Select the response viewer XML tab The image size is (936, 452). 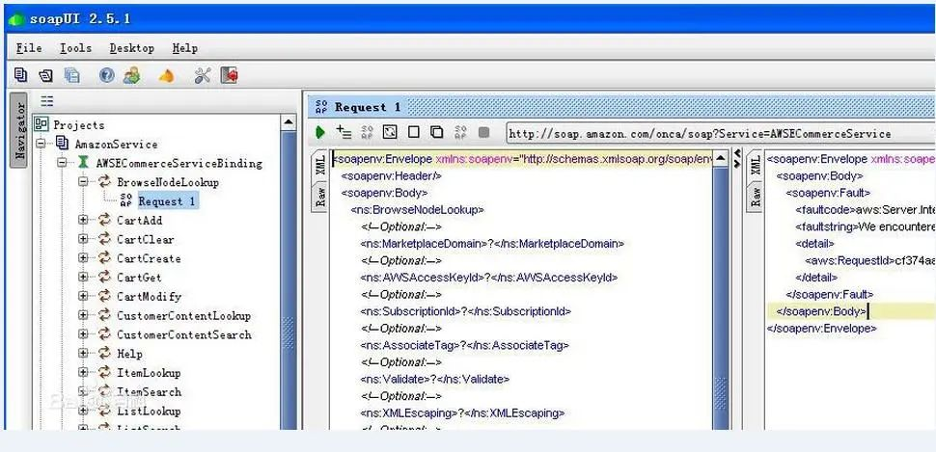pos(756,165)
